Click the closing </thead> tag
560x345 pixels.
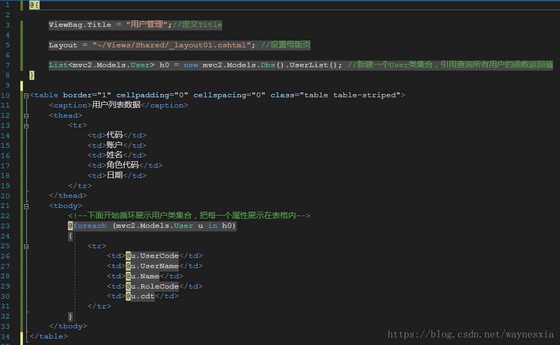click(68, 196)
